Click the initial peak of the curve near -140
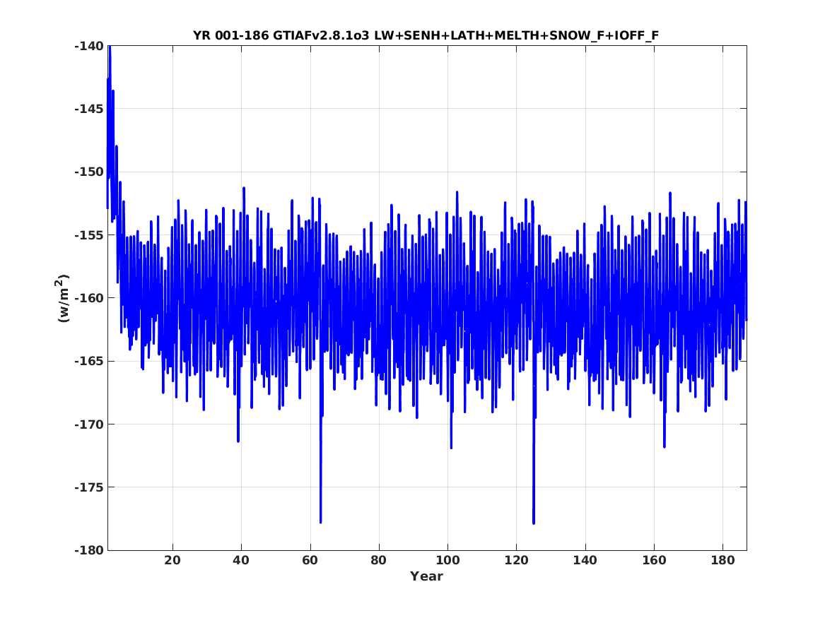 [110, 48]
